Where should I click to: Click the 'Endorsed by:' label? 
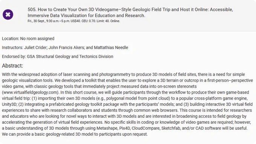14,57
